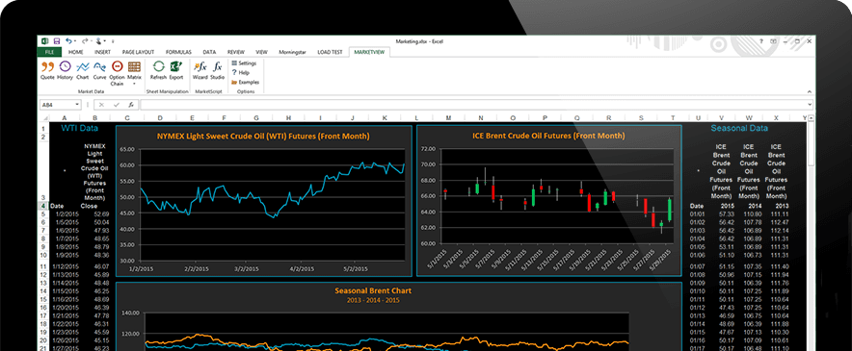Open the FILE tab
Screen dimensions: 852x351
pos(49,52)
